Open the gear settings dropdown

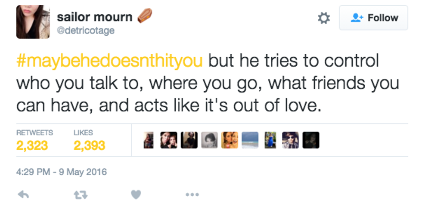click(x=323, y=18)
